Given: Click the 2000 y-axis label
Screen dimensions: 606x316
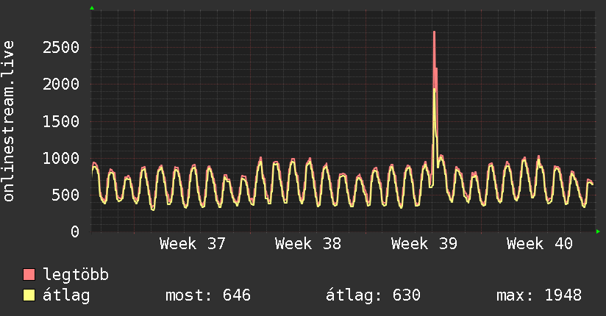Looking at the screenshot, I should 61,85.
